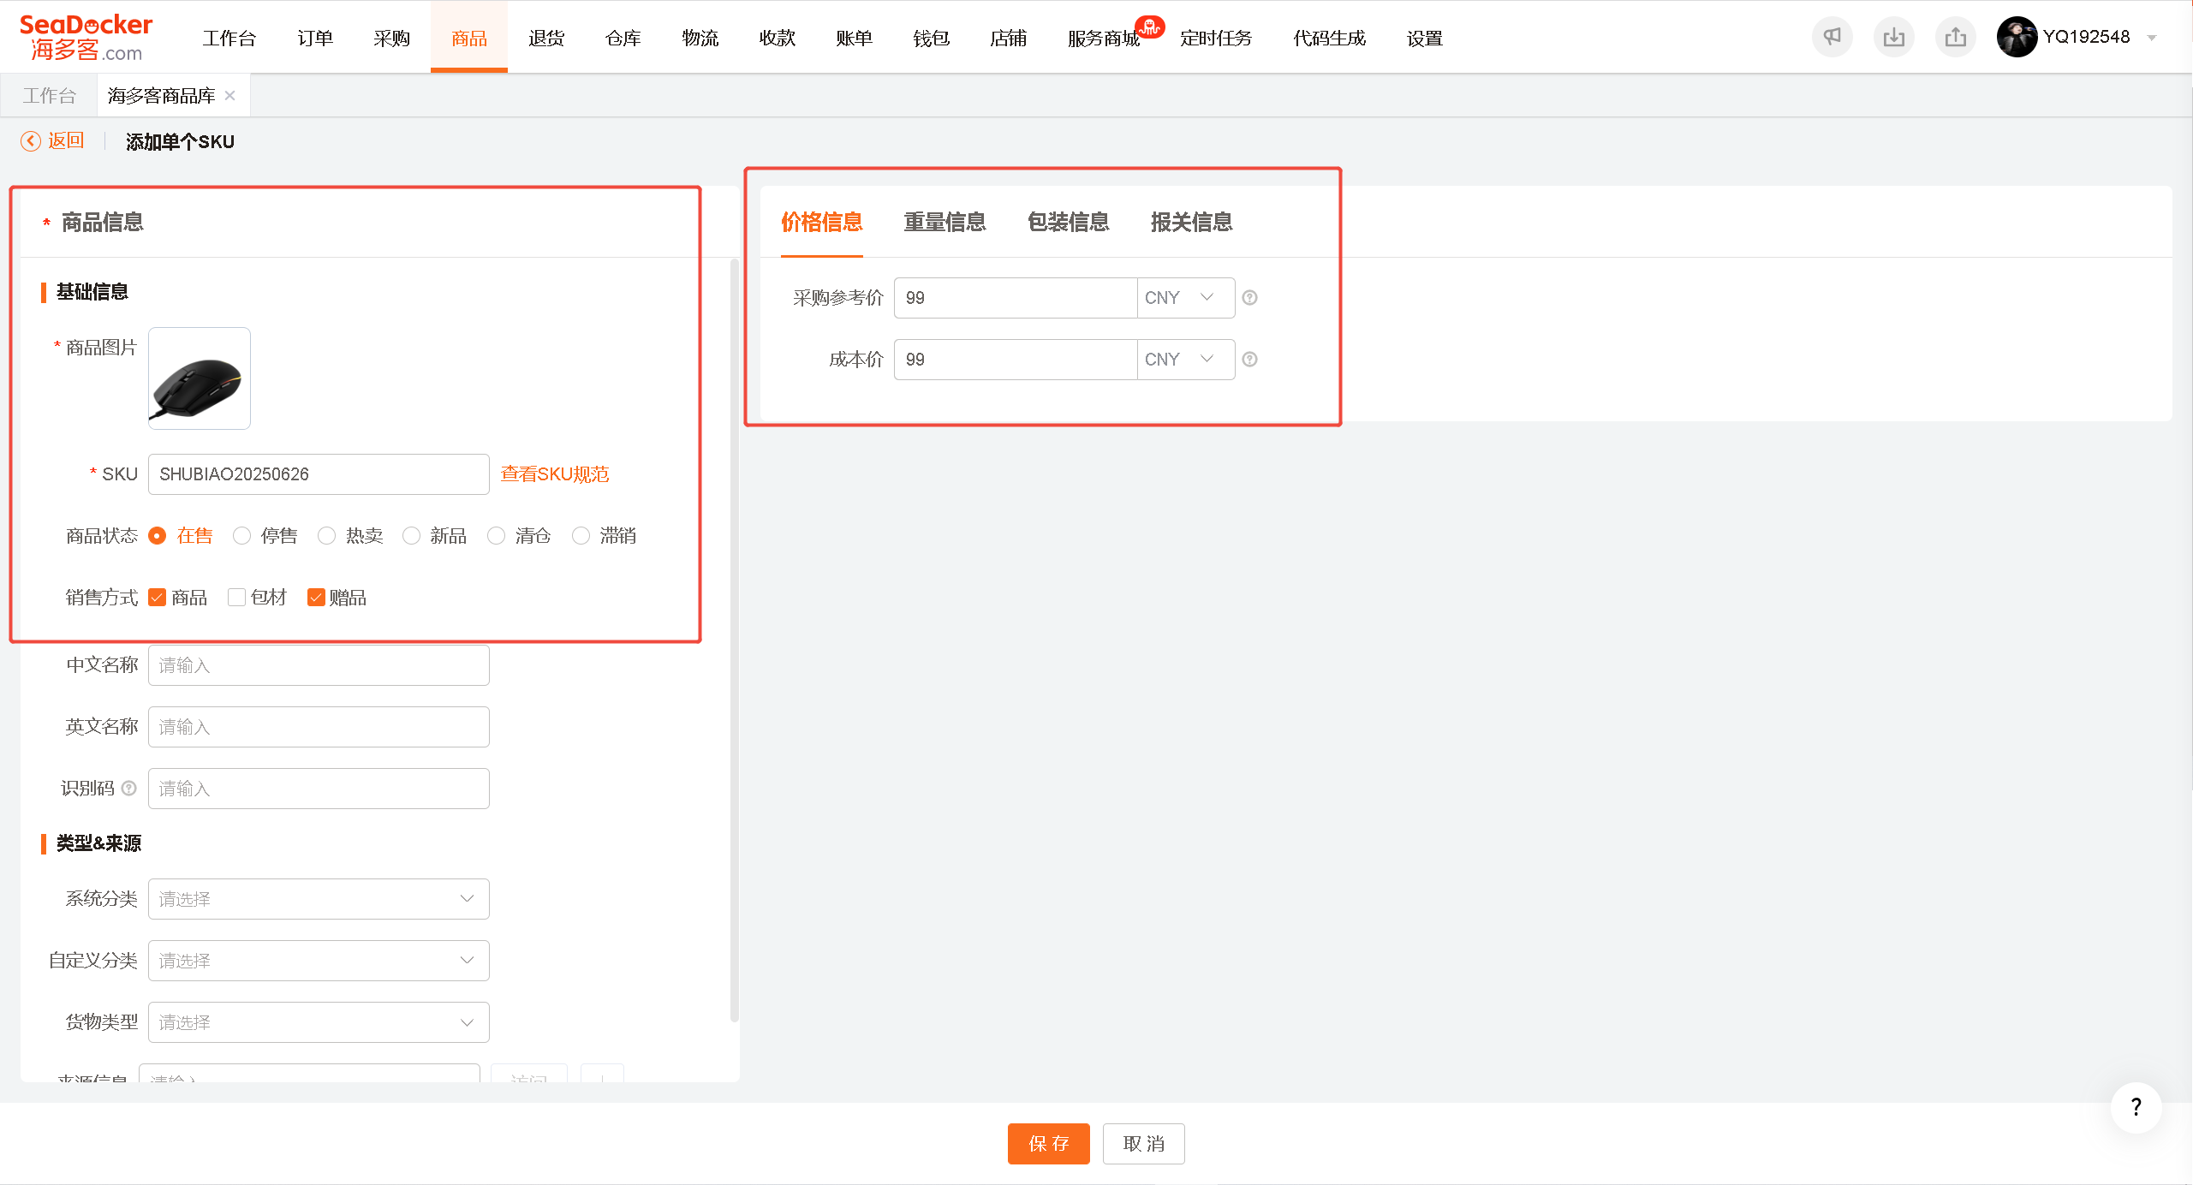
Task: Open the CNY currency dropdown for 采购参考价
Action: pyautogui.click(x=1186, y=298)
